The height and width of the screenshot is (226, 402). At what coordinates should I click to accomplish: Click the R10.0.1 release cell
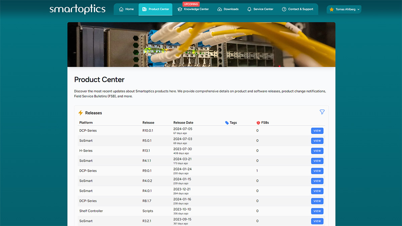pyautogui.click(x=148, y=131)
